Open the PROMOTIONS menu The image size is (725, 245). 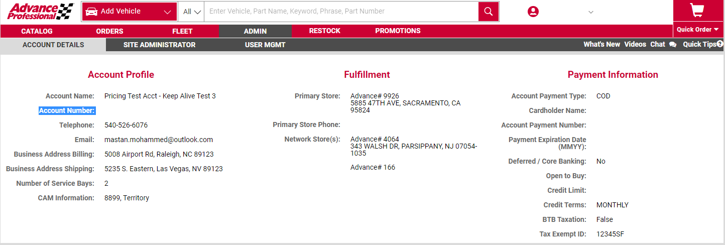(398, 31)
